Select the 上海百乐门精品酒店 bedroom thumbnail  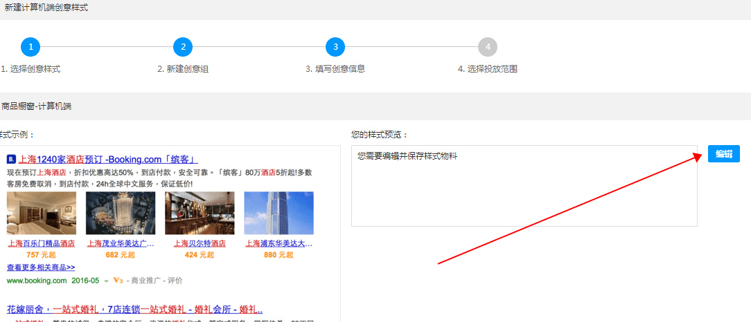pos(42,214)
